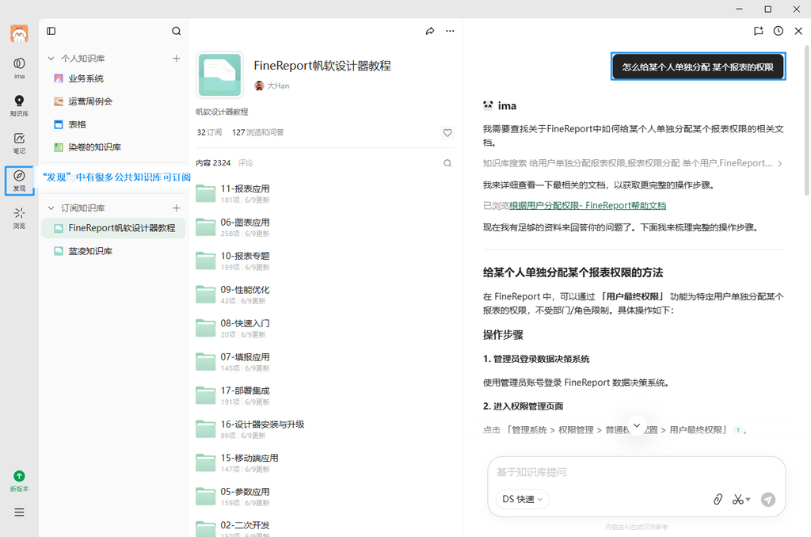
Task: Open the 笔记 notes sidebar icon
Action: [x=19, y=143]
